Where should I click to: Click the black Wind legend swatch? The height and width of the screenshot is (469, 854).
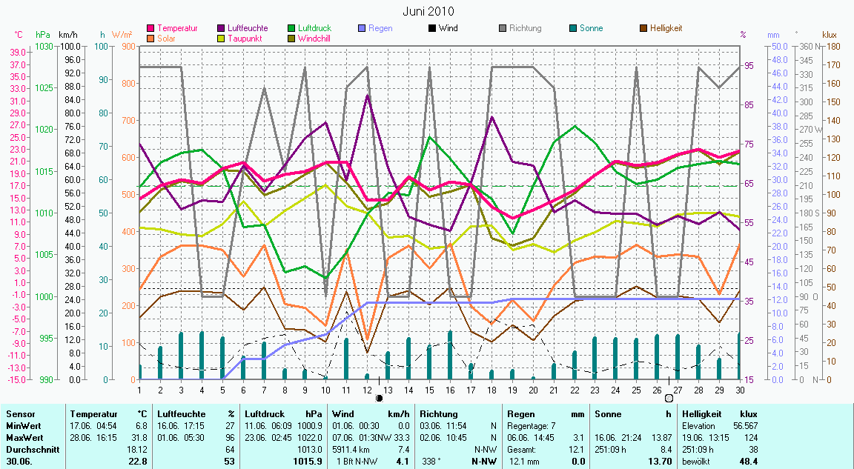point(431,28)
